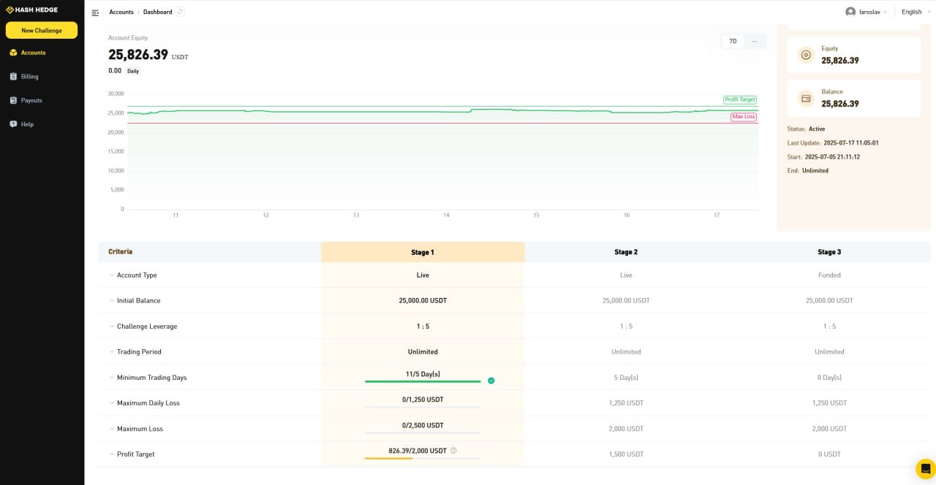Expand the Maximum Daily Loss row
Image resolution: width=936 pixels, height=485 pixels.
[112, 403]
